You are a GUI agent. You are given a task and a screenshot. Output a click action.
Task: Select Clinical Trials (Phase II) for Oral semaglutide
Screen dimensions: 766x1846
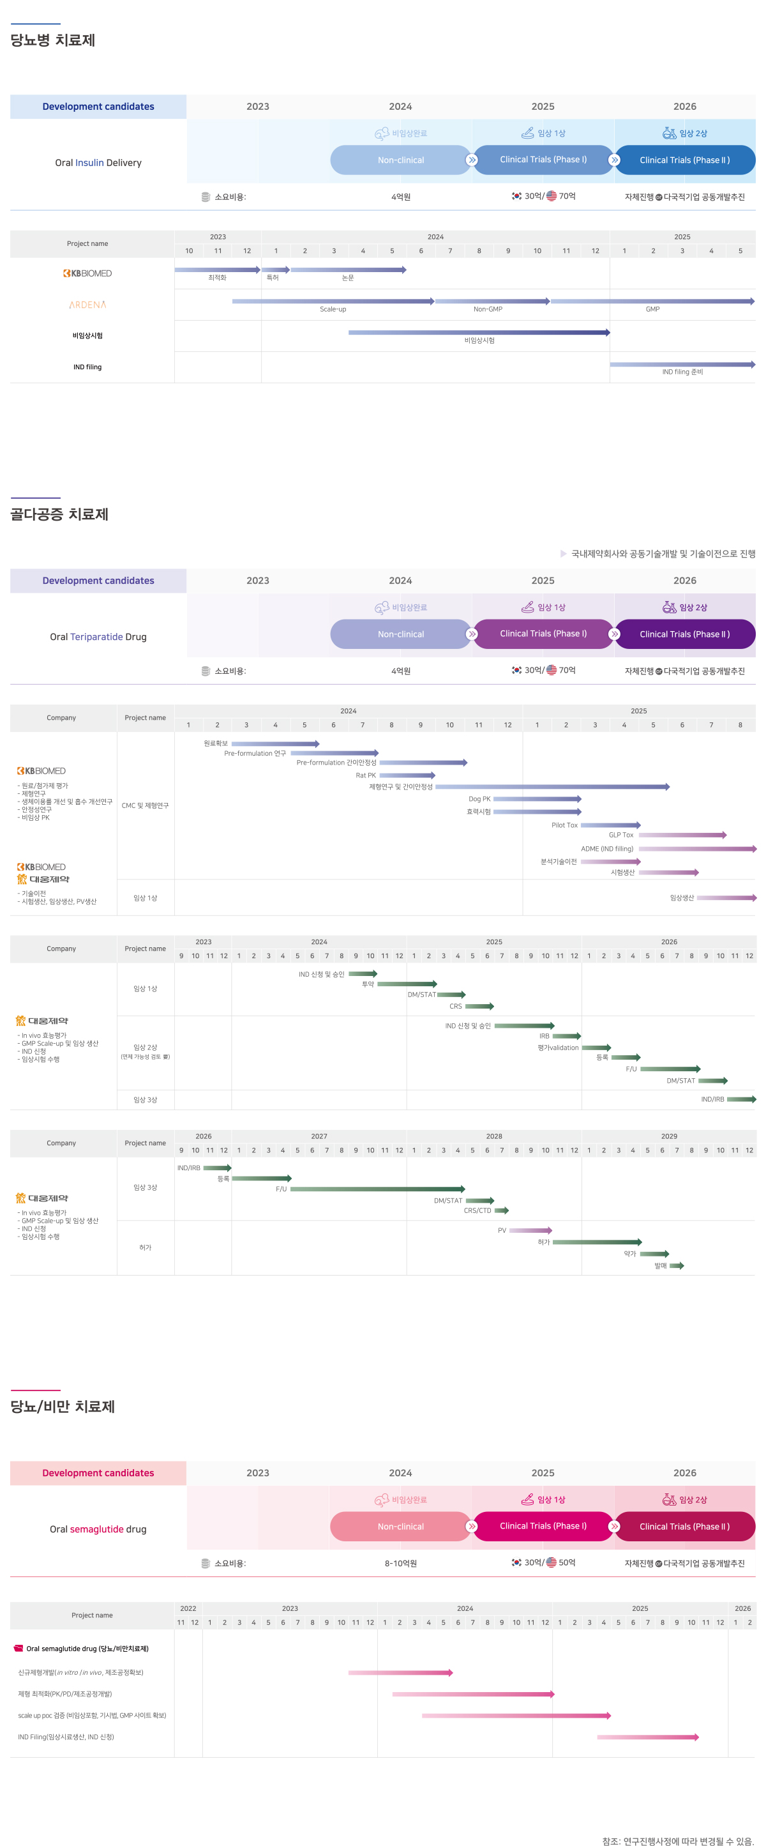coord(685,1527)
